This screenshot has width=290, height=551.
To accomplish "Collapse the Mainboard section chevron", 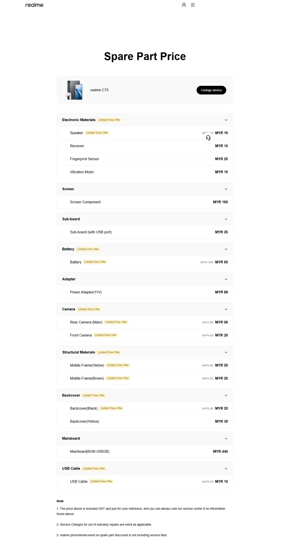I will [x=226, y=439].
